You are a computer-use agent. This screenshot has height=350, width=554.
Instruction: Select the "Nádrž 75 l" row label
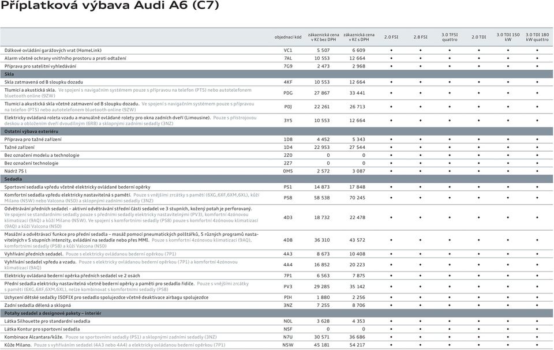16,171
